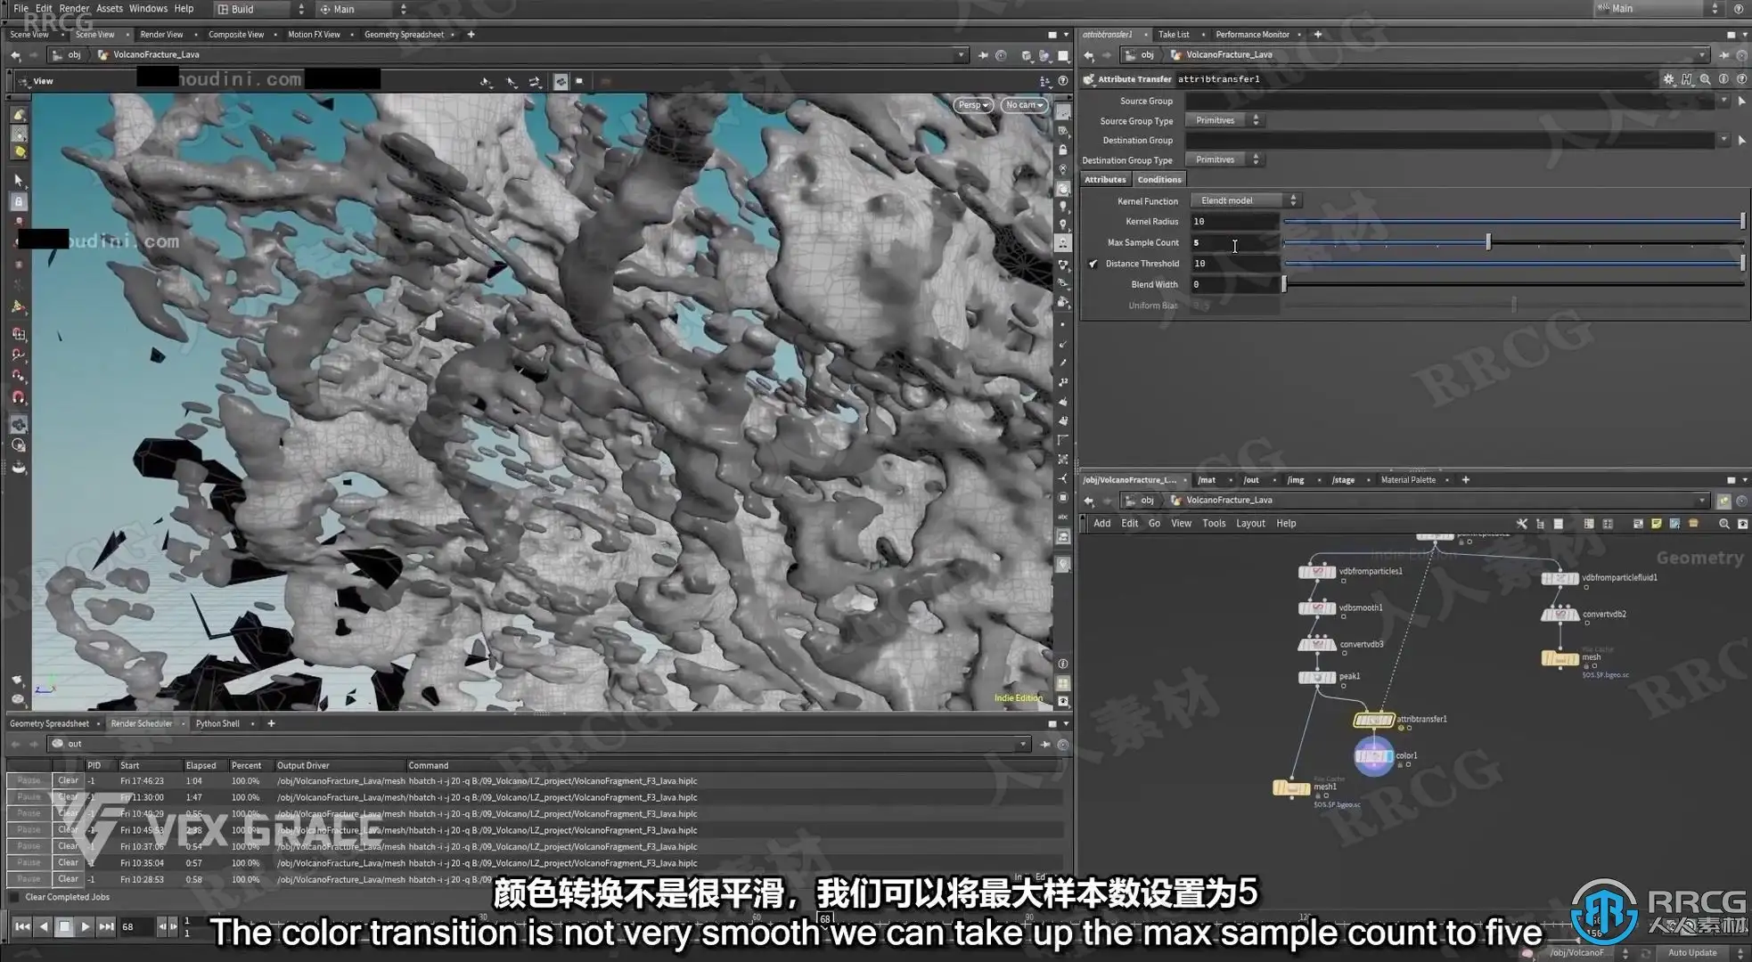Click the Max Sample Count slider handle

(x=1488, y=242)
